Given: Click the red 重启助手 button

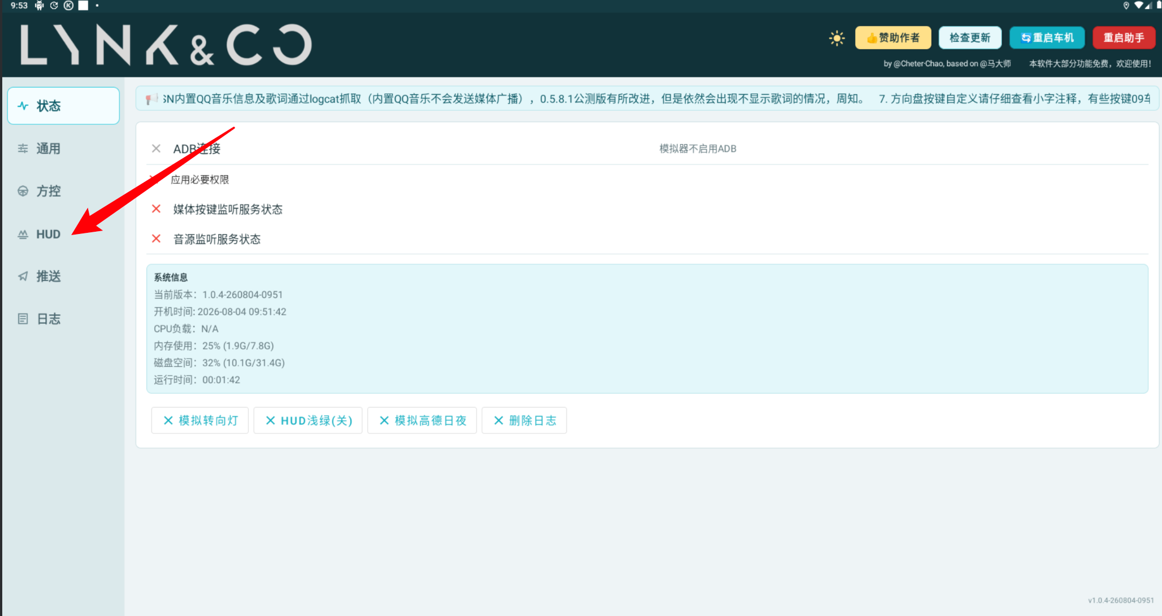Looking at the screenshot, I should 1124,38.
